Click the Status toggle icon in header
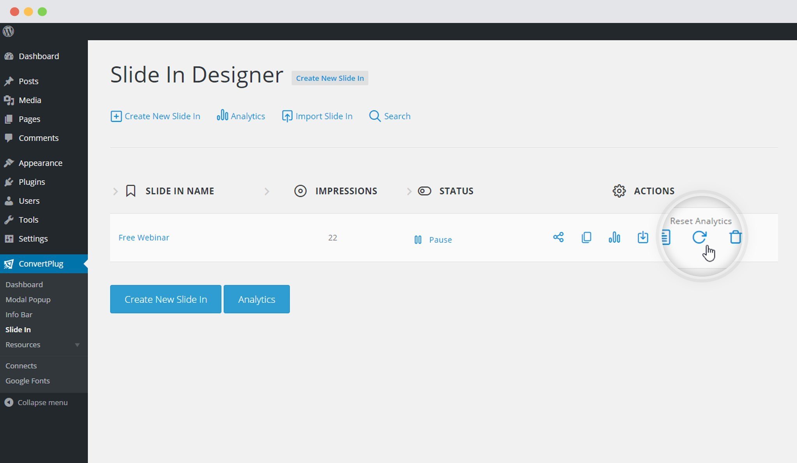 [425, 191]
